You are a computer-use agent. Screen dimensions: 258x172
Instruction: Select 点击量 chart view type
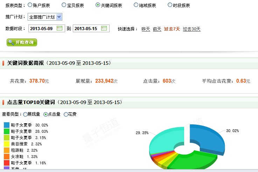pyautogui.click(x=46, y=114)
